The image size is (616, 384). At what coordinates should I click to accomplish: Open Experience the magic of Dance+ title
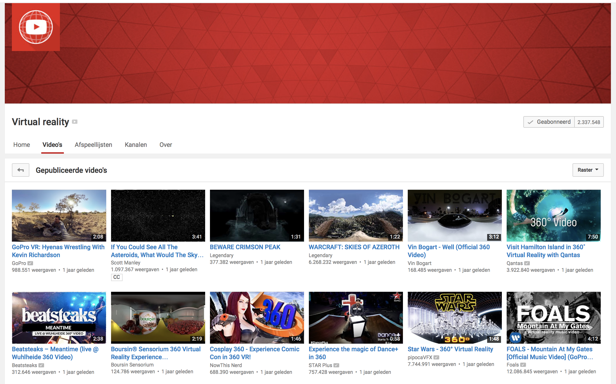click(353, 353)
